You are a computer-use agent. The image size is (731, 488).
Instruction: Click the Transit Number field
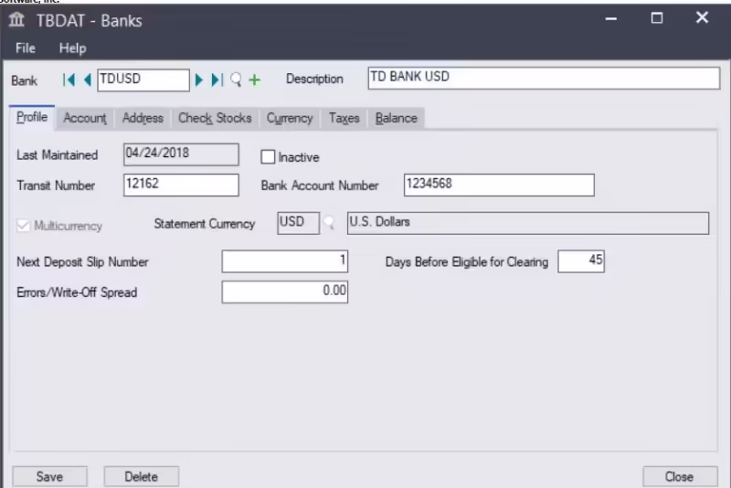[x=181, y=185]
